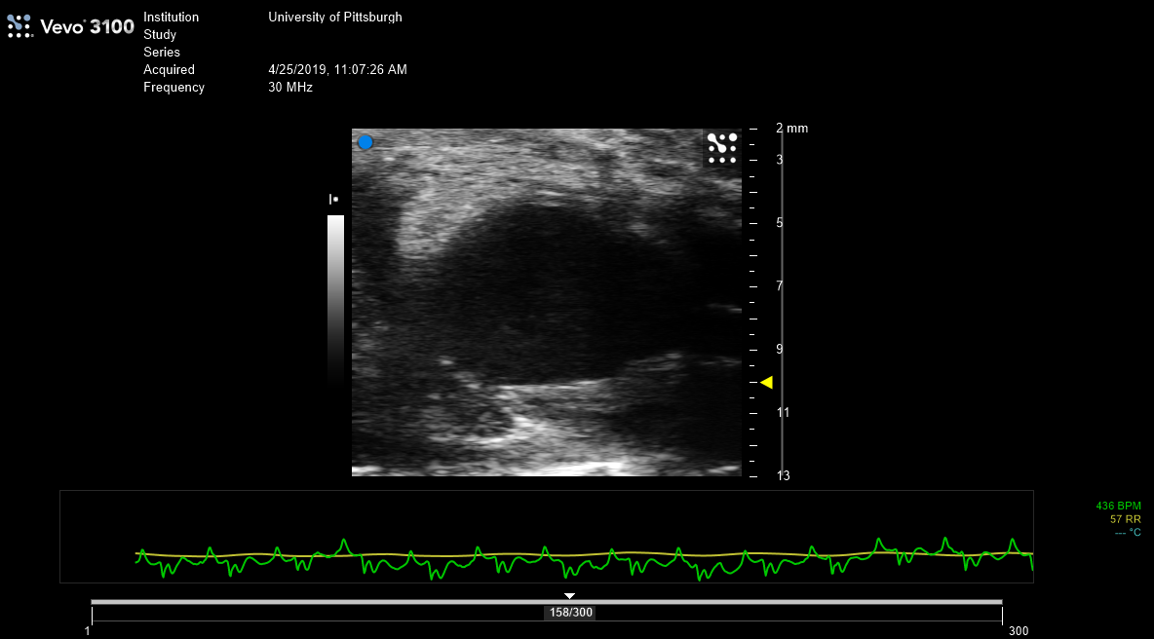Click the acquired date 4/25/2019 text
Screen dimensions: 1154x639
[337, 70]
